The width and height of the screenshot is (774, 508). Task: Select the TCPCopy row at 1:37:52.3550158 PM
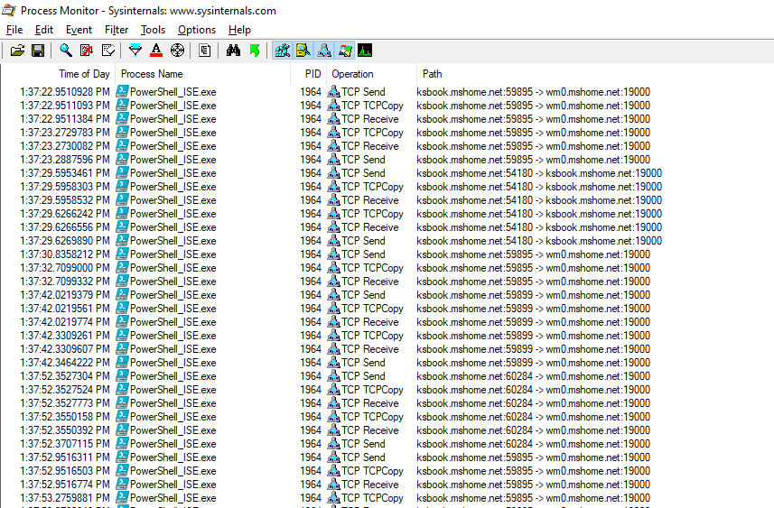click(x=387, y=417)
